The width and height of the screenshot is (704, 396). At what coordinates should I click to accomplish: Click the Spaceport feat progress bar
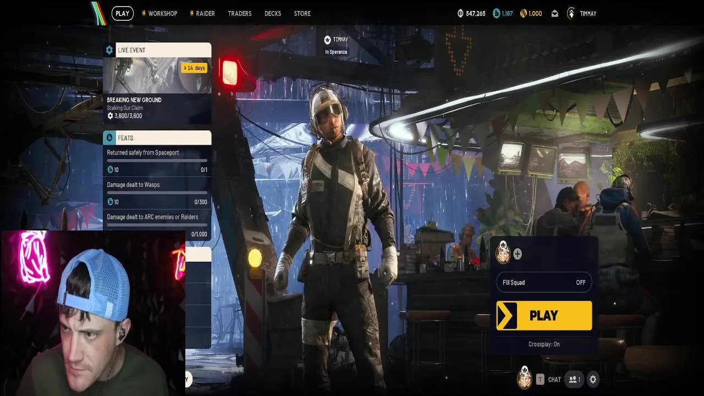pos(157,161)
